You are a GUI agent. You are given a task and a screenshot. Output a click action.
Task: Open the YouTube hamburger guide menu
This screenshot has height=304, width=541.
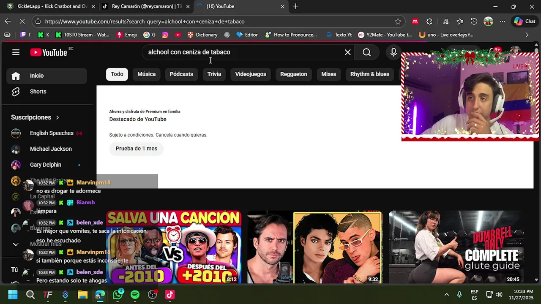pos(16,52)
